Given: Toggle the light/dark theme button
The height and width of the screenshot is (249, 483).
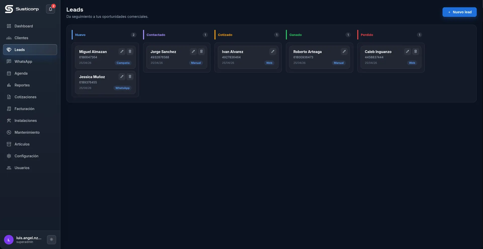Looking at the screenshot, I should click(52, 240).
